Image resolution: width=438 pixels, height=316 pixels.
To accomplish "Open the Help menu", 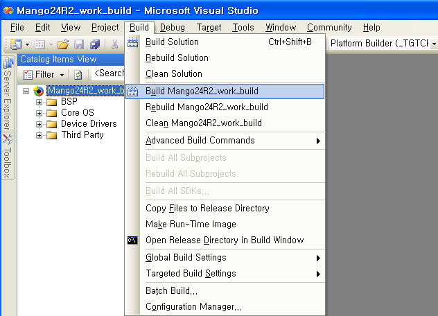I will 371,28.
